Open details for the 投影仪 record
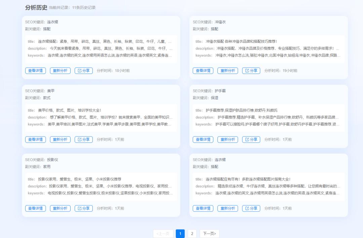The width and height of the screenshot is (363, 238). click(35, 208)
